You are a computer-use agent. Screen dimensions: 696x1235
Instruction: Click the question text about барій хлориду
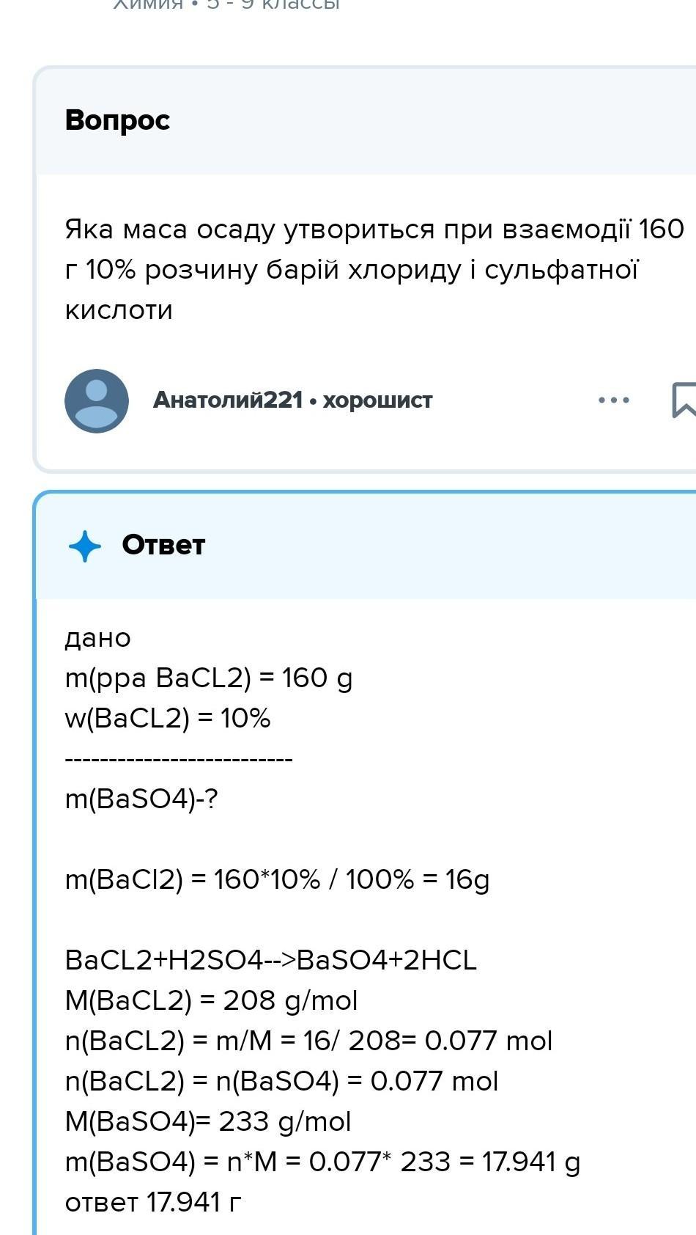pos(374,269)
